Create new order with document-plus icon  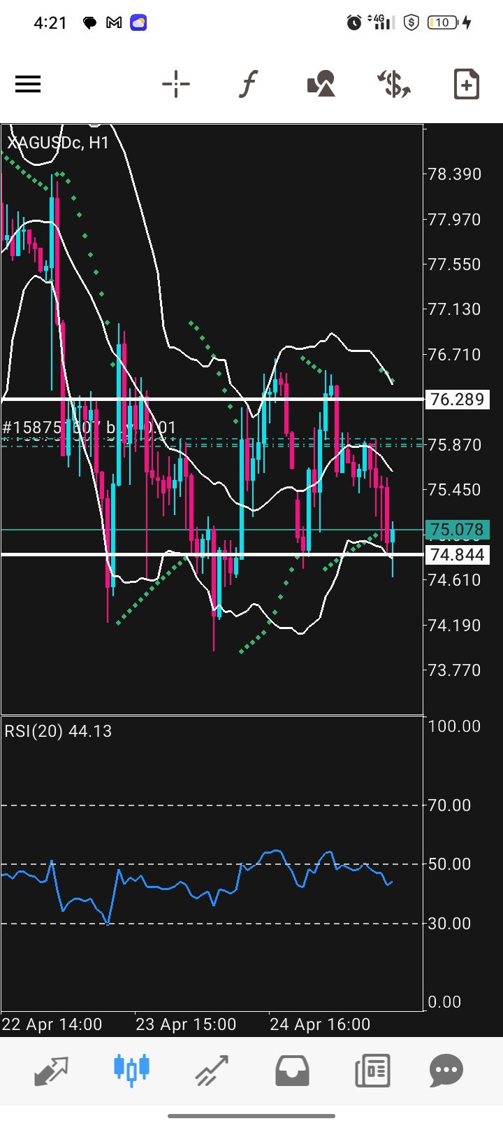[466, 85]
